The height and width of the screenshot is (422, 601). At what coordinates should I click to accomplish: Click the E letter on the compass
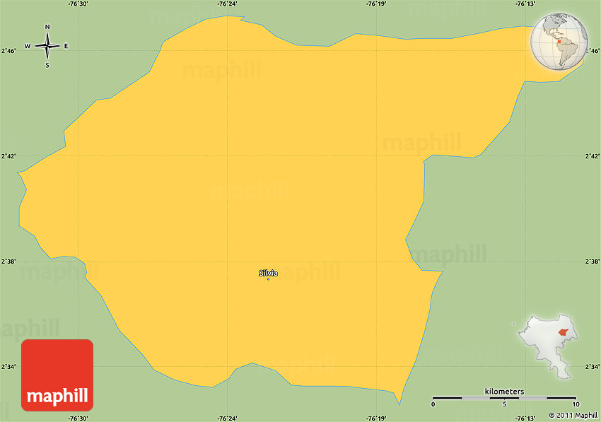(66, 47)
